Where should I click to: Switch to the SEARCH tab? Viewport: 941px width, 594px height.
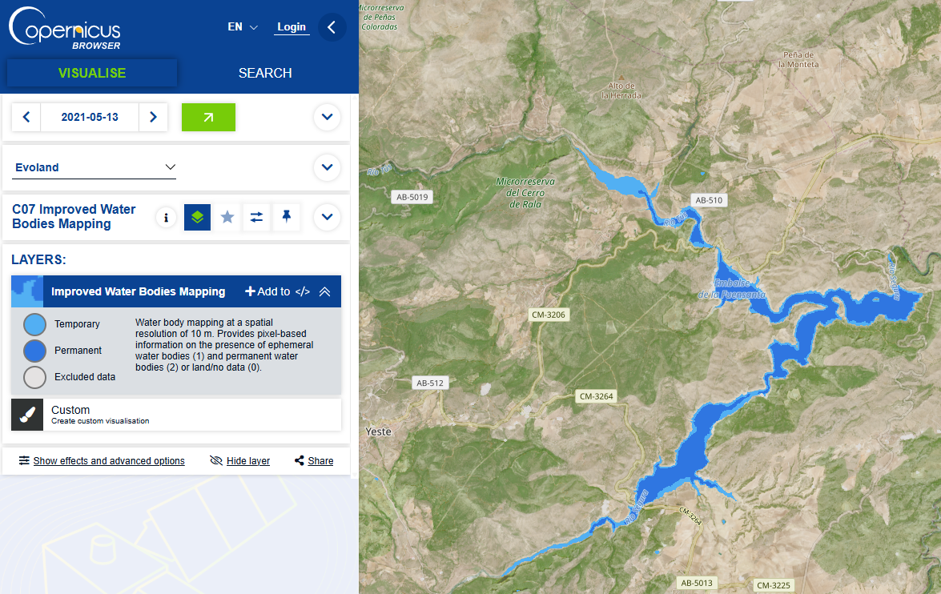pos(265,73)
